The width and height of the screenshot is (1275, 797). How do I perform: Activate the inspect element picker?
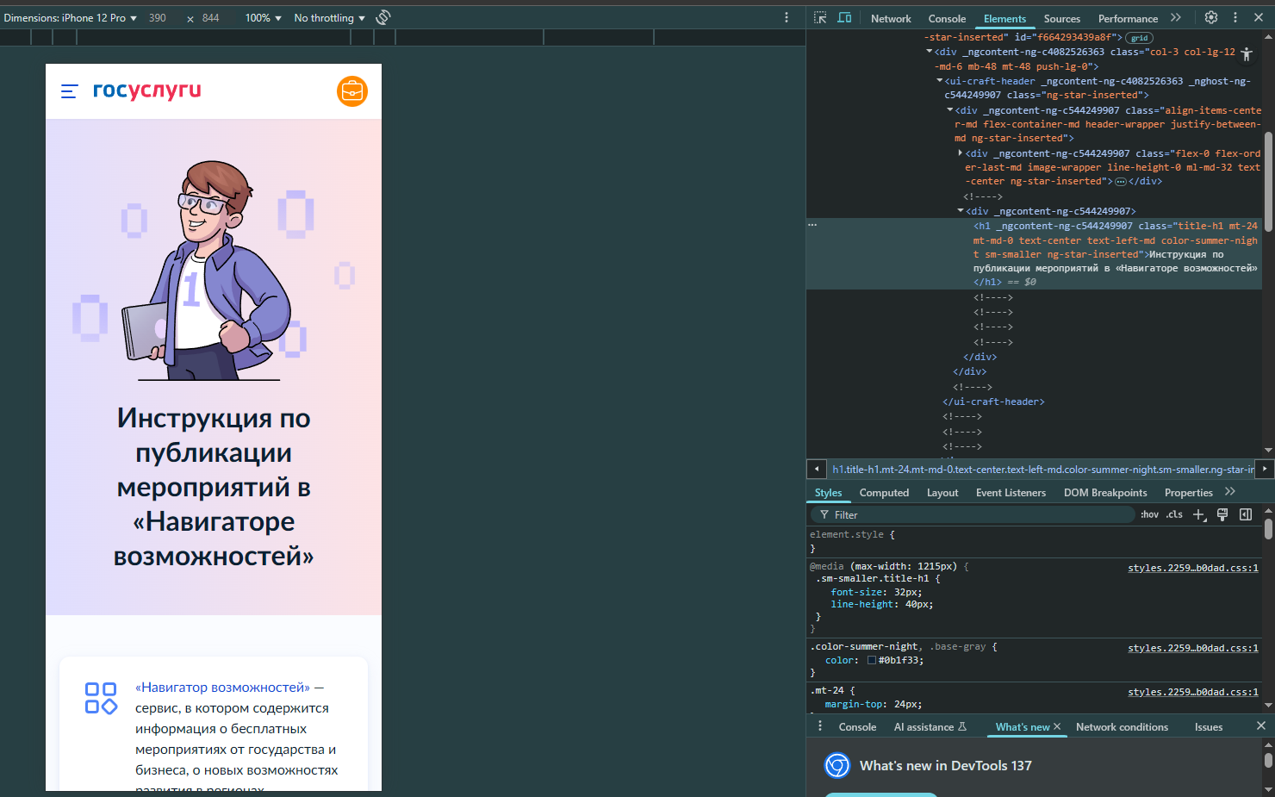pos(820,18)
